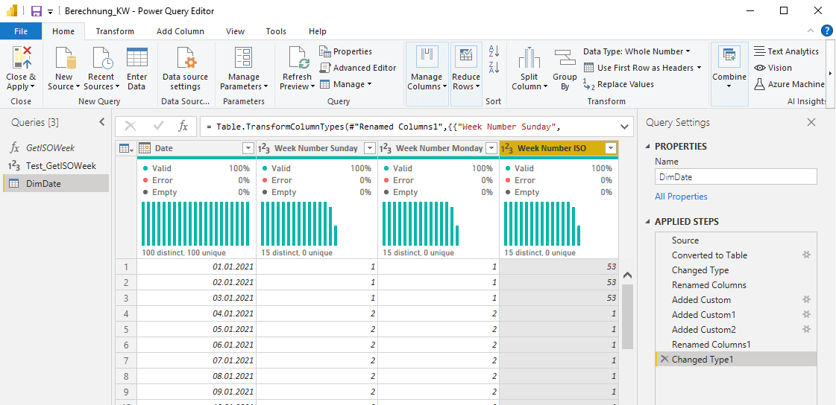Sort ascending using the A-Z icon
836x405 pixels.
493,51
